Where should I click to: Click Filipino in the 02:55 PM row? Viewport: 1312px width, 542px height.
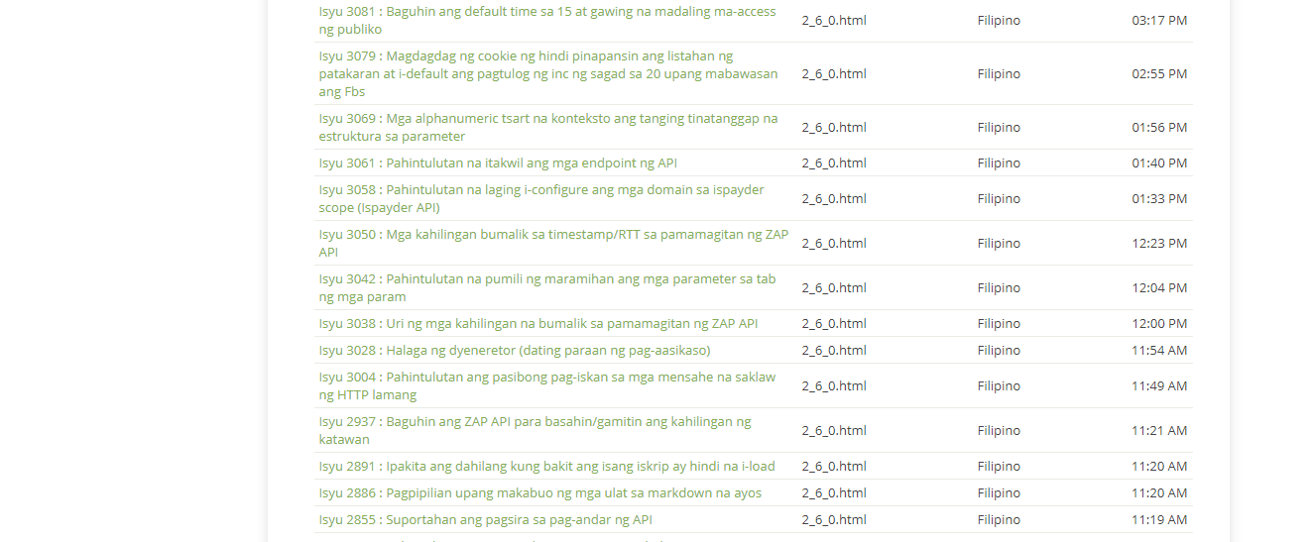tap(999, 73)
